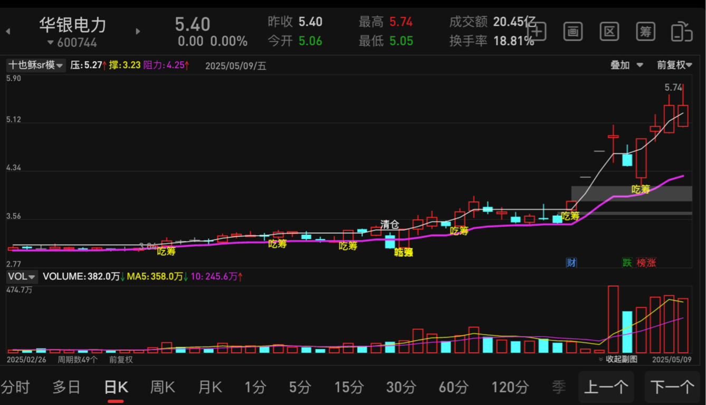706x405 pixels.
Task: Click 上一个 previous button
Action: [606, 388]
